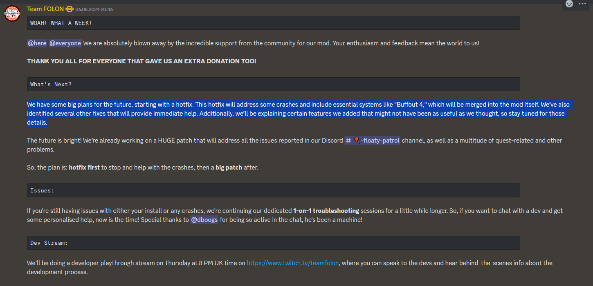Click the What's Next? code block heading

[x=273, y=84]
